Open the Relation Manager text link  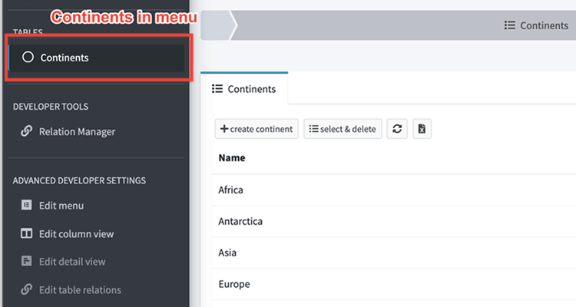(77, 131)
